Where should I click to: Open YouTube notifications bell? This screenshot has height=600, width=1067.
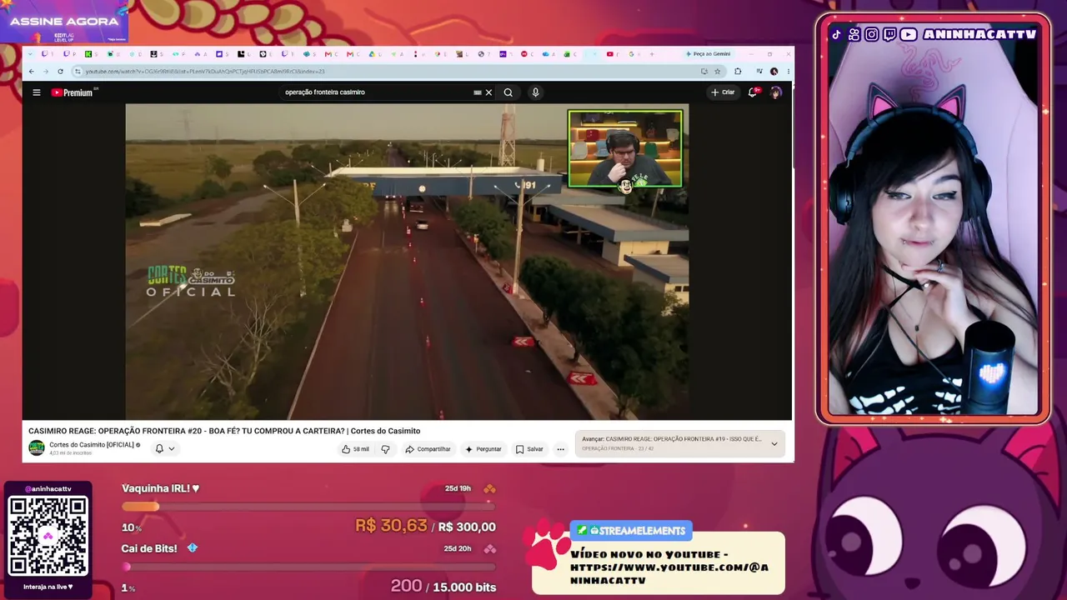(753, 92)
